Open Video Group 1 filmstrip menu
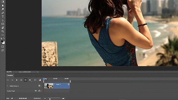This screenshot has height=100, width=178. pyautogui.click(x=40, y=86)
